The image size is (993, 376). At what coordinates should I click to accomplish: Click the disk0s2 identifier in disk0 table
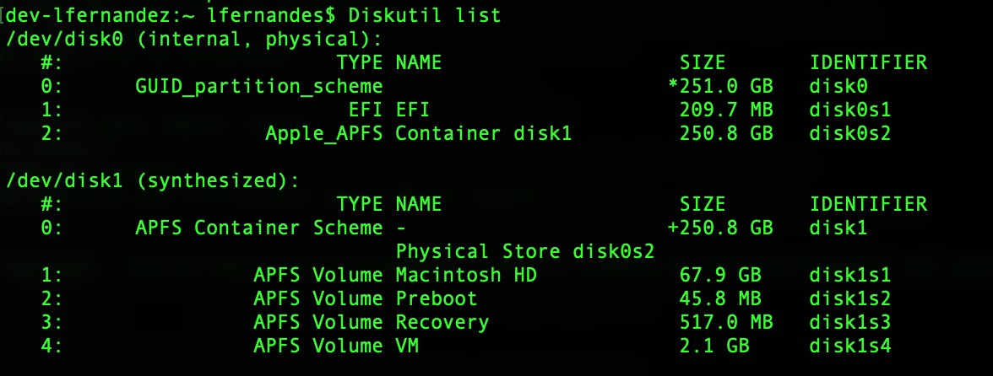click(x=850, y=132)
